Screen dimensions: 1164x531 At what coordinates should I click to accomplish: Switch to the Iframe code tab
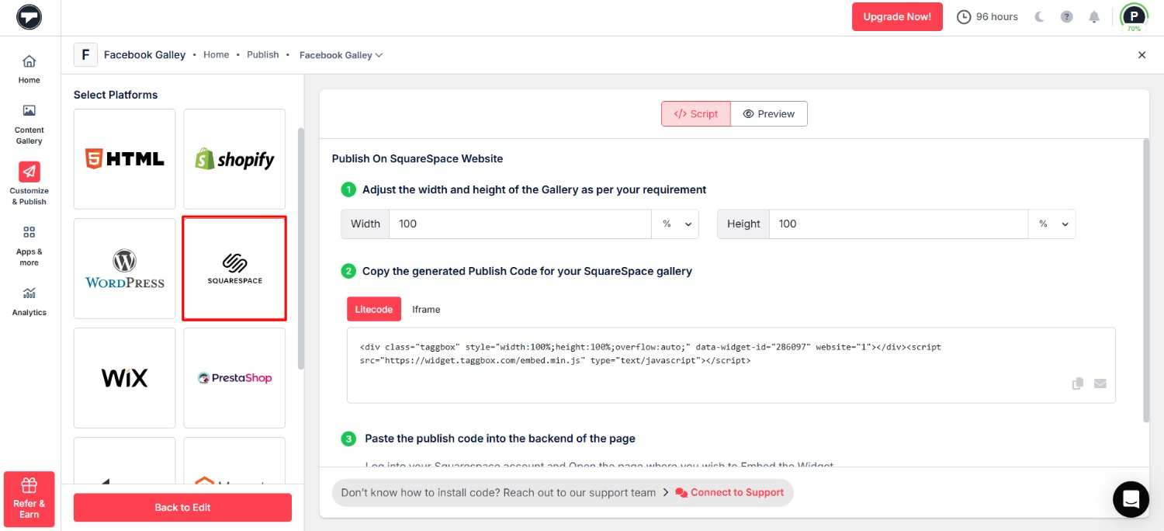pos(426,309)
